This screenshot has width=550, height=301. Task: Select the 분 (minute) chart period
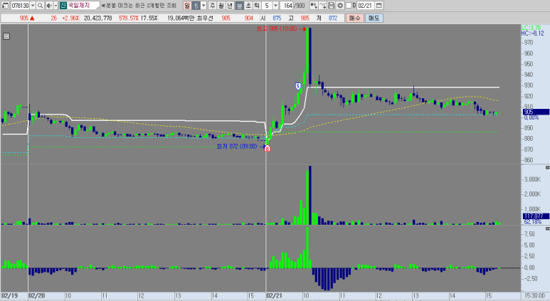tap(239, 6)
